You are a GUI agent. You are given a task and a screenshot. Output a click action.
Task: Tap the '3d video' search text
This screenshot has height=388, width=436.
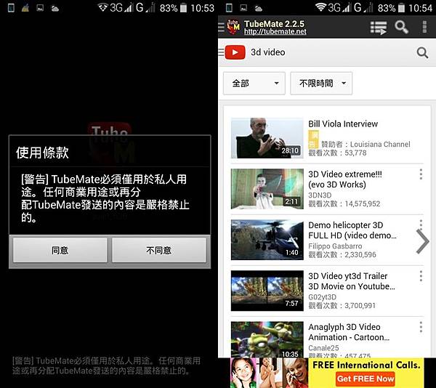pyautogui.click(x=267, y=52)
